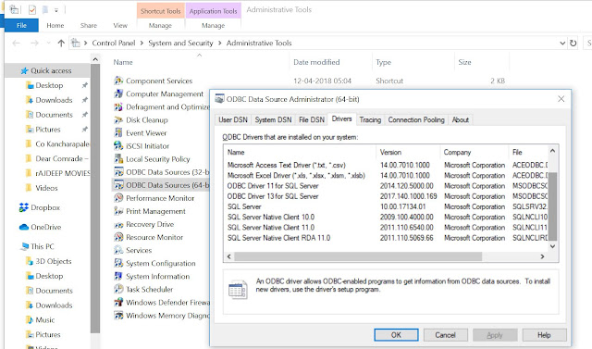This screenshot has width=592, height=349.
Task: Open the address bar history dropdown
Action: click(x=562, y=44)
